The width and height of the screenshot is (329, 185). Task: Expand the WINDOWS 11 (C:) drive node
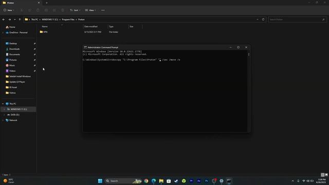click(4, 109)
